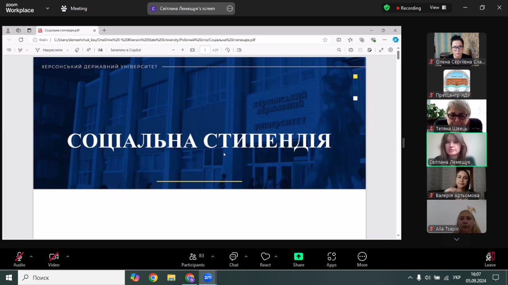
Task: Select Валерія Артьомова video thumbnail
Action: 456,183
